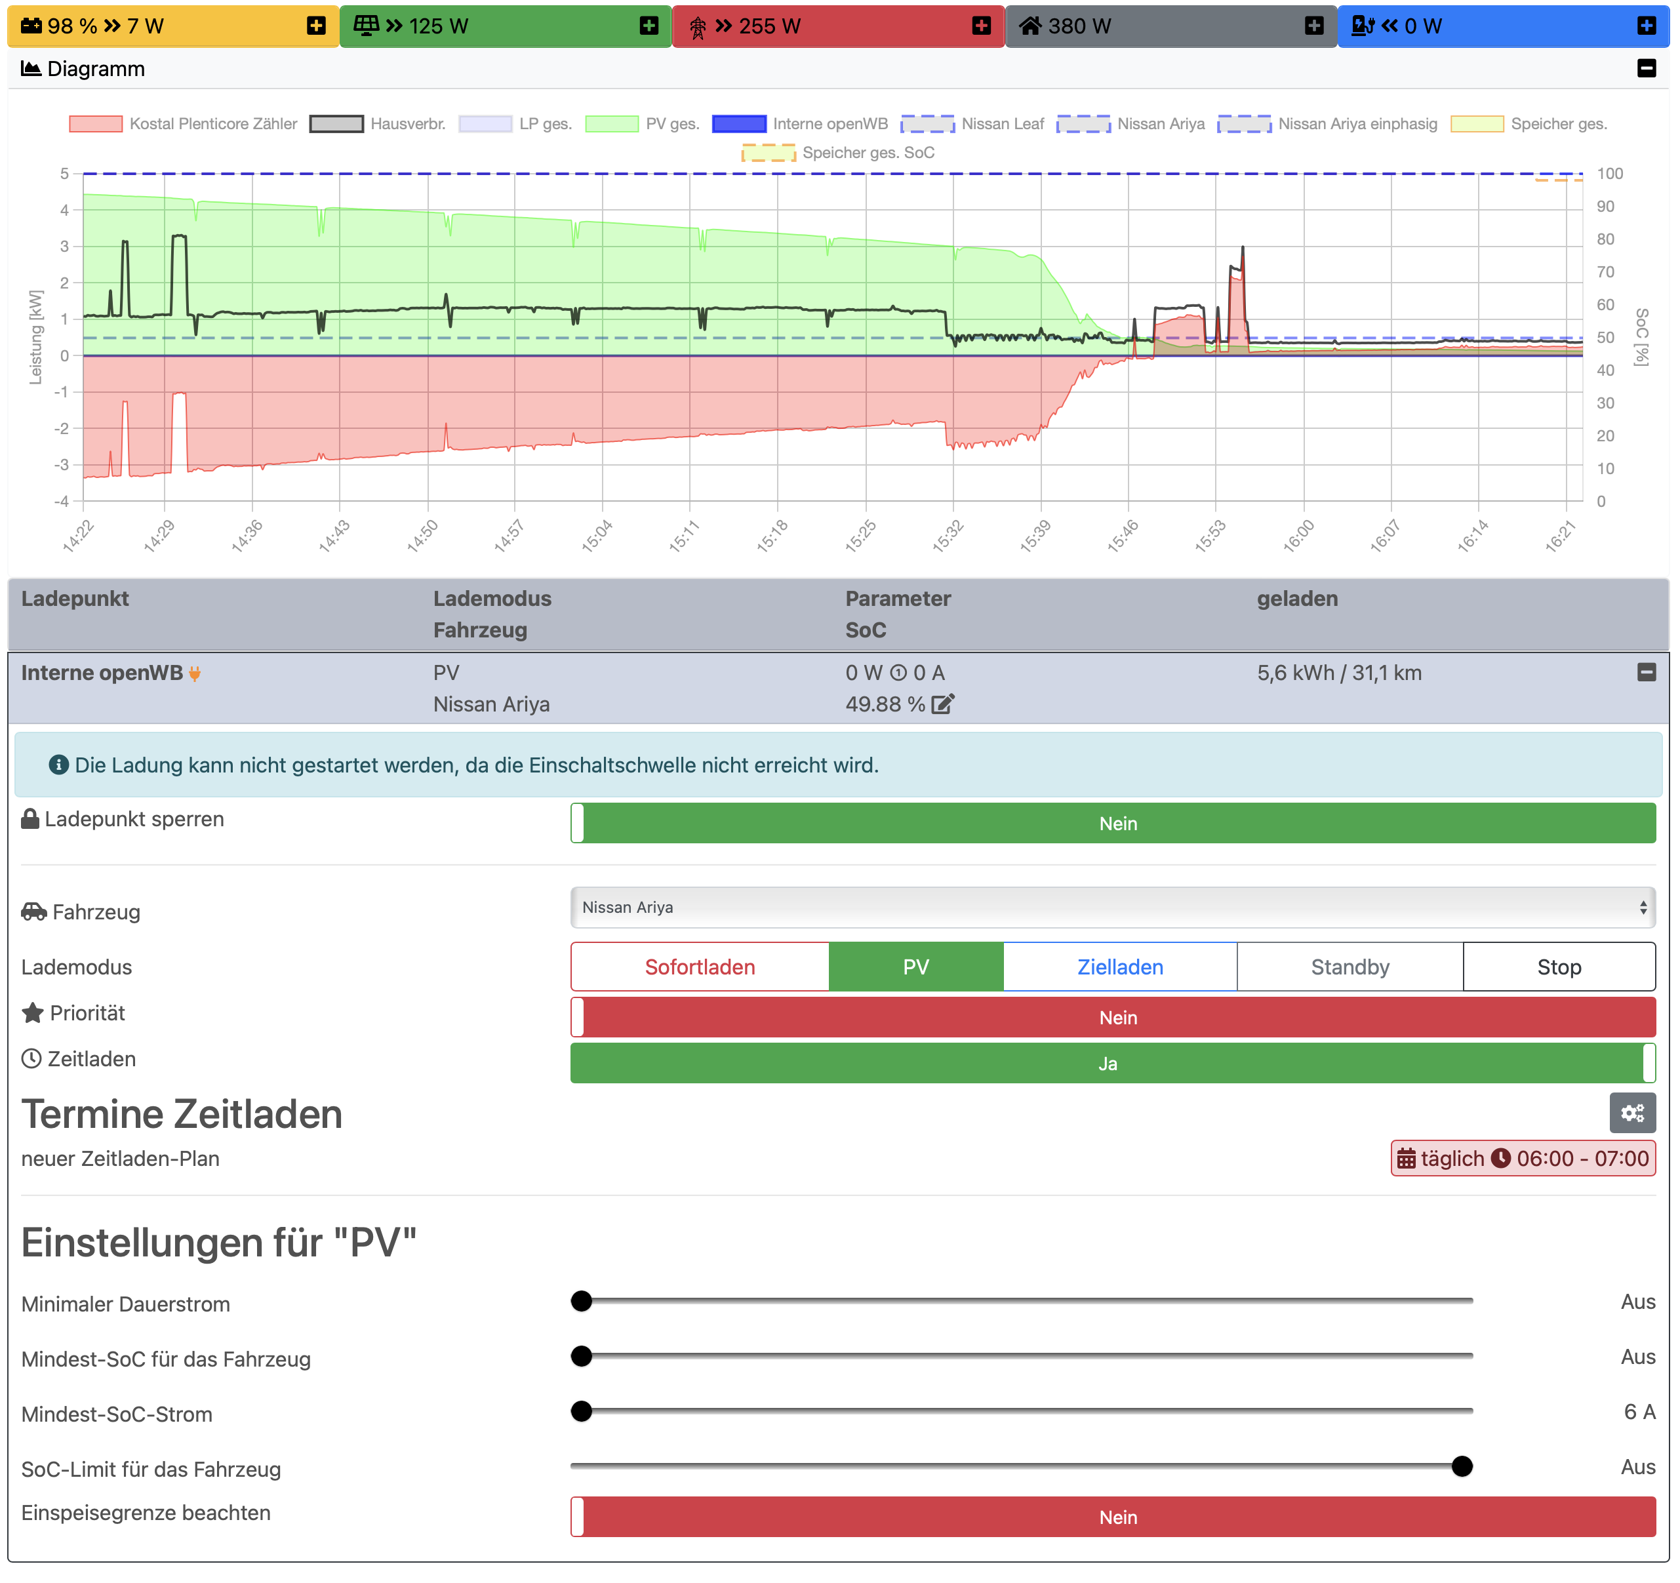The width and height of the screenshot is (1680, 1583).
Task: Open Zeitladen plan settings gear icon
Action: [x=1632, y=1113]
